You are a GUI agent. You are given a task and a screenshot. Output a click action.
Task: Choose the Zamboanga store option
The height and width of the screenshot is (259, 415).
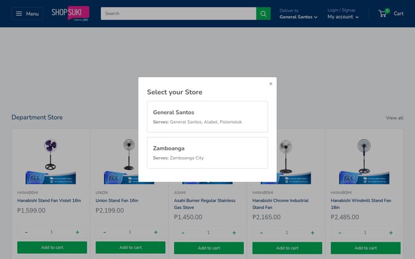207,153
